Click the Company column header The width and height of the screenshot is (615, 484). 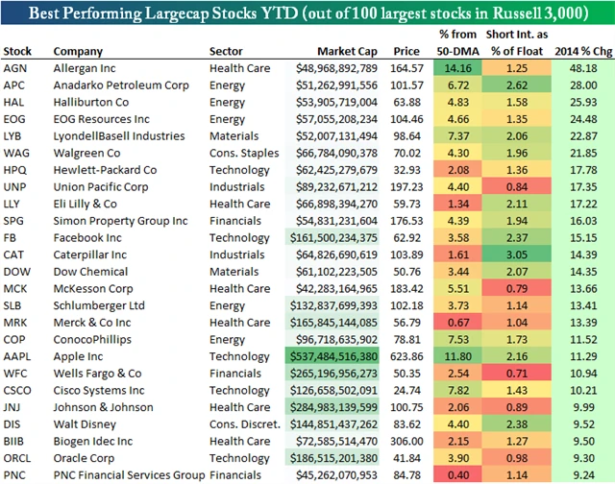click(79, 51)
